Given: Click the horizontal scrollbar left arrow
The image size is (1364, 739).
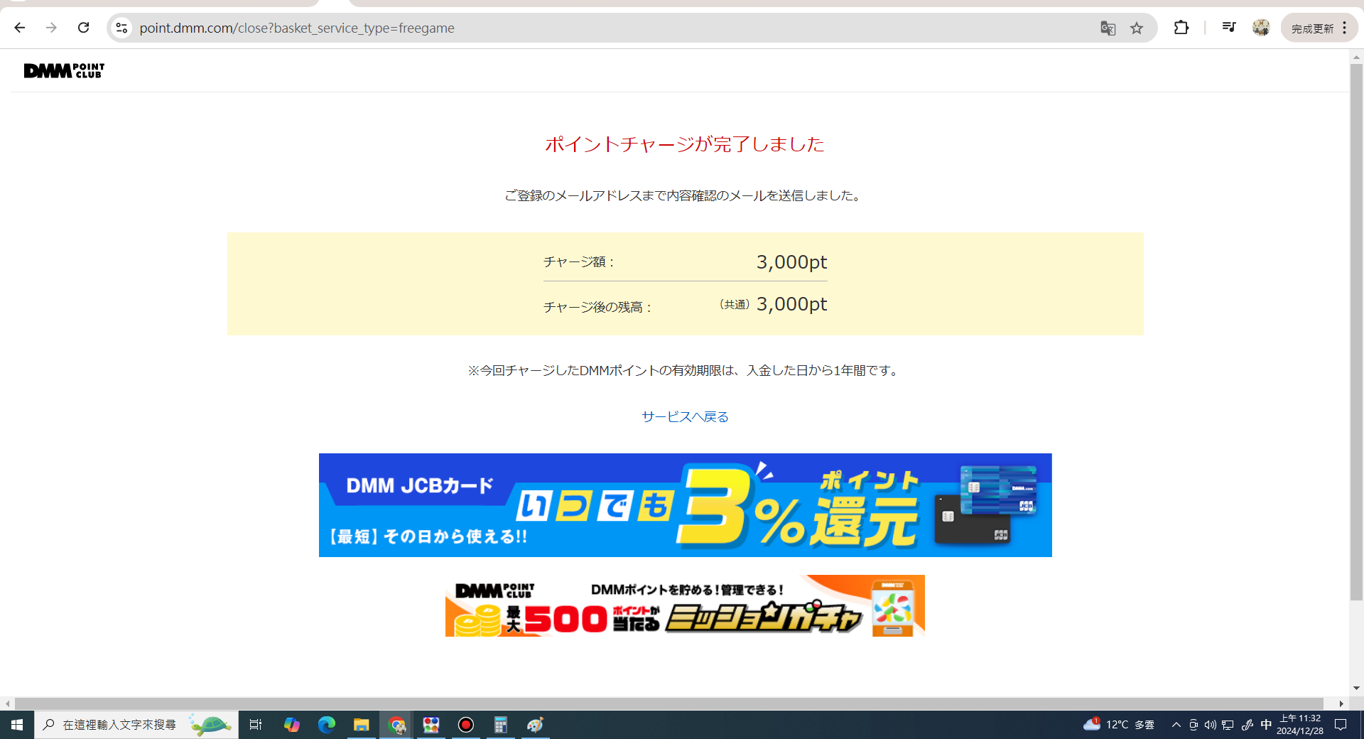Looking at the screenshot, I should point(7,703).
